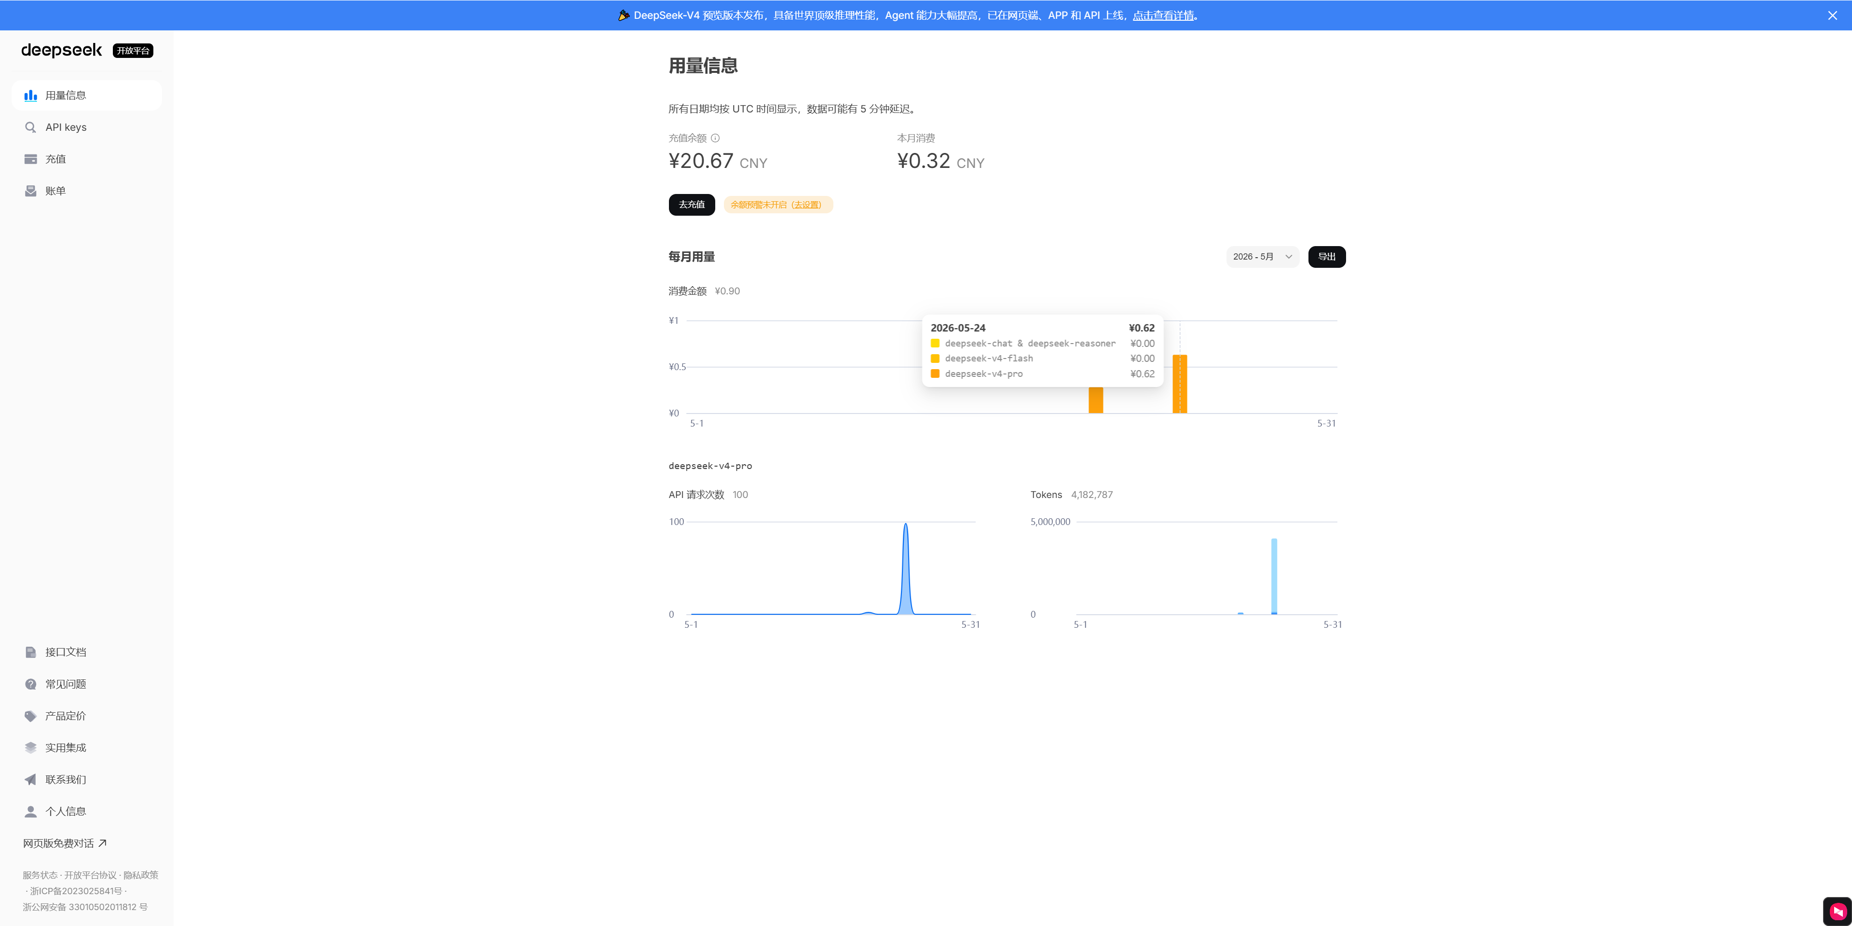The width and height of the screenshot is (1852, 926).
Task: Click the black 去充值 button
Action: (x=692, y=204)
